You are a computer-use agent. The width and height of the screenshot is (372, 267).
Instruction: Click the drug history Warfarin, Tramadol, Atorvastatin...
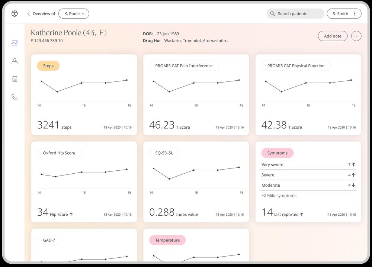coord(197,41)
